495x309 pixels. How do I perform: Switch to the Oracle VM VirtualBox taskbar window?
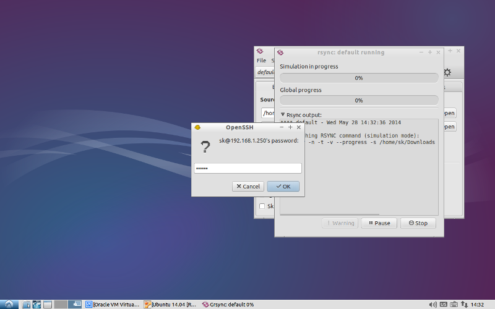(x=113, y=304)
